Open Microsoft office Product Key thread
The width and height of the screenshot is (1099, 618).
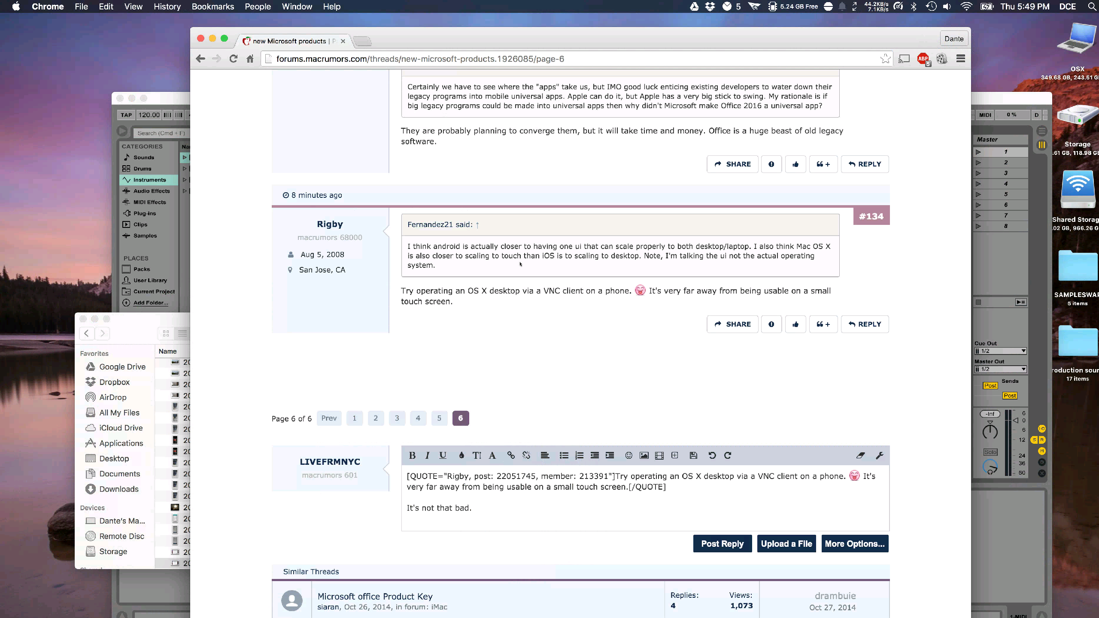coord(375,597)
